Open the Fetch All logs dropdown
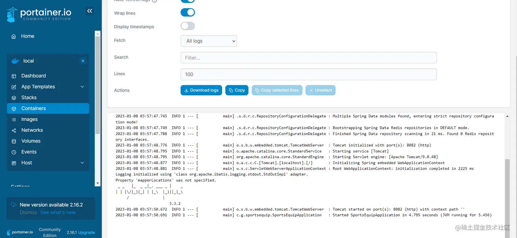Image resolution: width=517 pixels, height=238 pixels. click(x=209, y=41)
